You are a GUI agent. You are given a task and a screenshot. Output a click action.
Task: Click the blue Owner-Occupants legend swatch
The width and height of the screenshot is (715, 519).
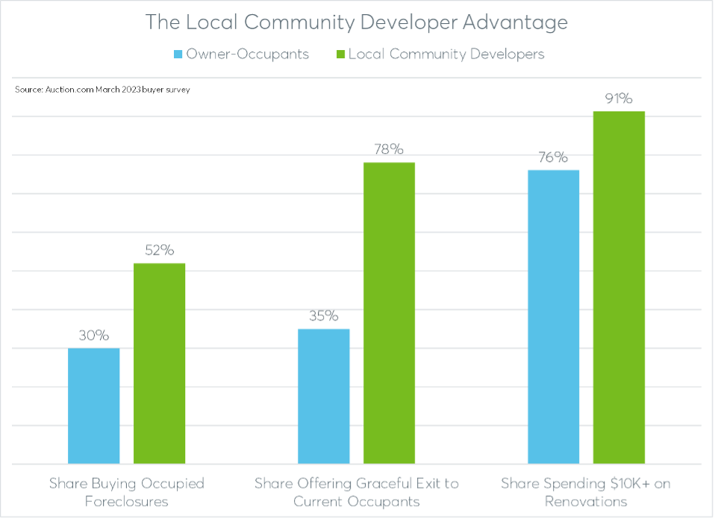pos(178,55)
